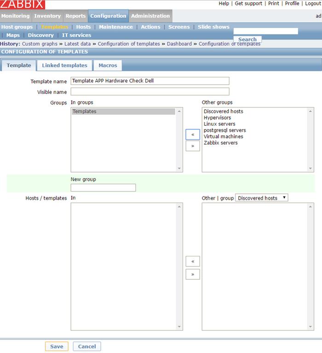
Task: Move group left with upper « button
Action: coord(192,134)
